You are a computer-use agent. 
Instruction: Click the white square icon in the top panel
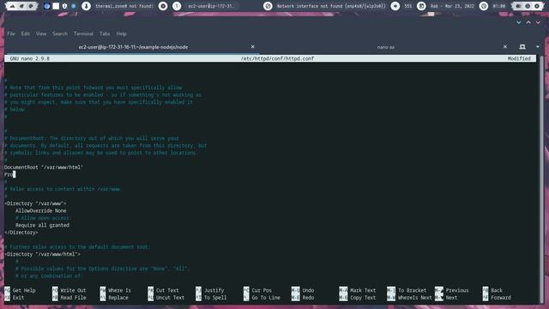[x=56, y=6]
